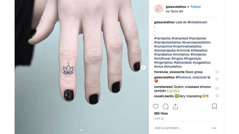Open the comment bubble icon
Viewport: 239px width, 134px height.
tap(166, 107)
